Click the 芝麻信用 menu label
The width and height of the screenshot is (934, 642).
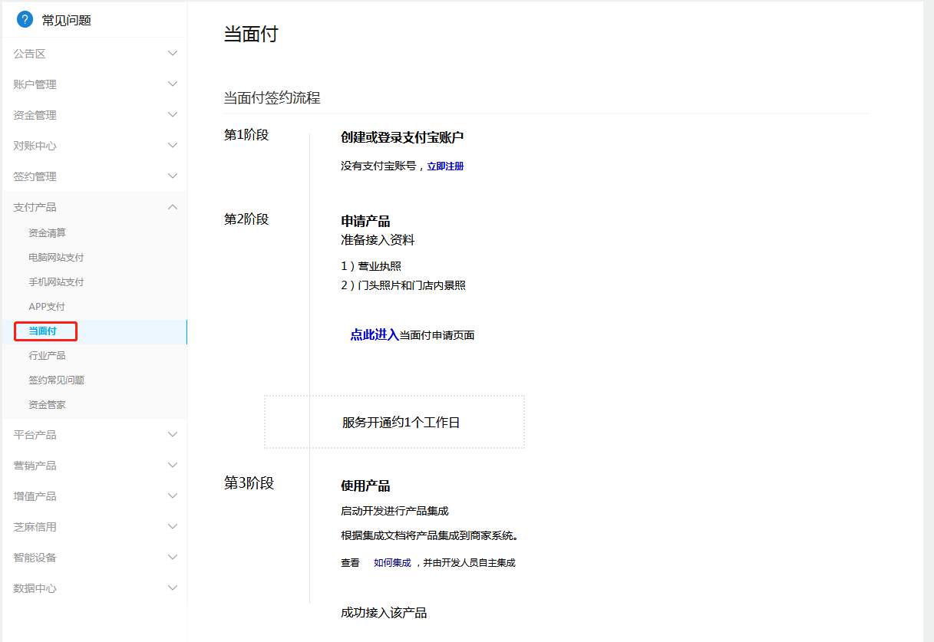[35, 527]
